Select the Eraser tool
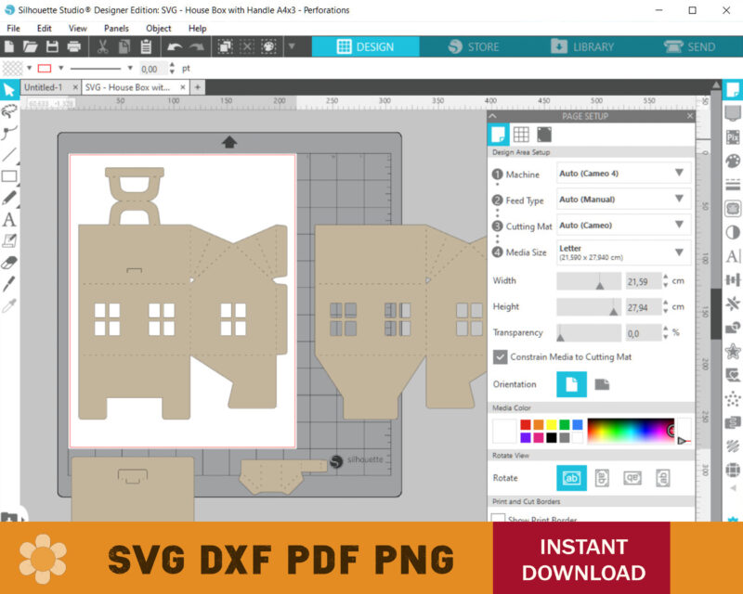Screen dimensions: 743x594 coord(9,263)
